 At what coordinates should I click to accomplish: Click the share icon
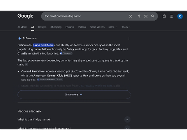pyautogui.click(x=164, y=16)
